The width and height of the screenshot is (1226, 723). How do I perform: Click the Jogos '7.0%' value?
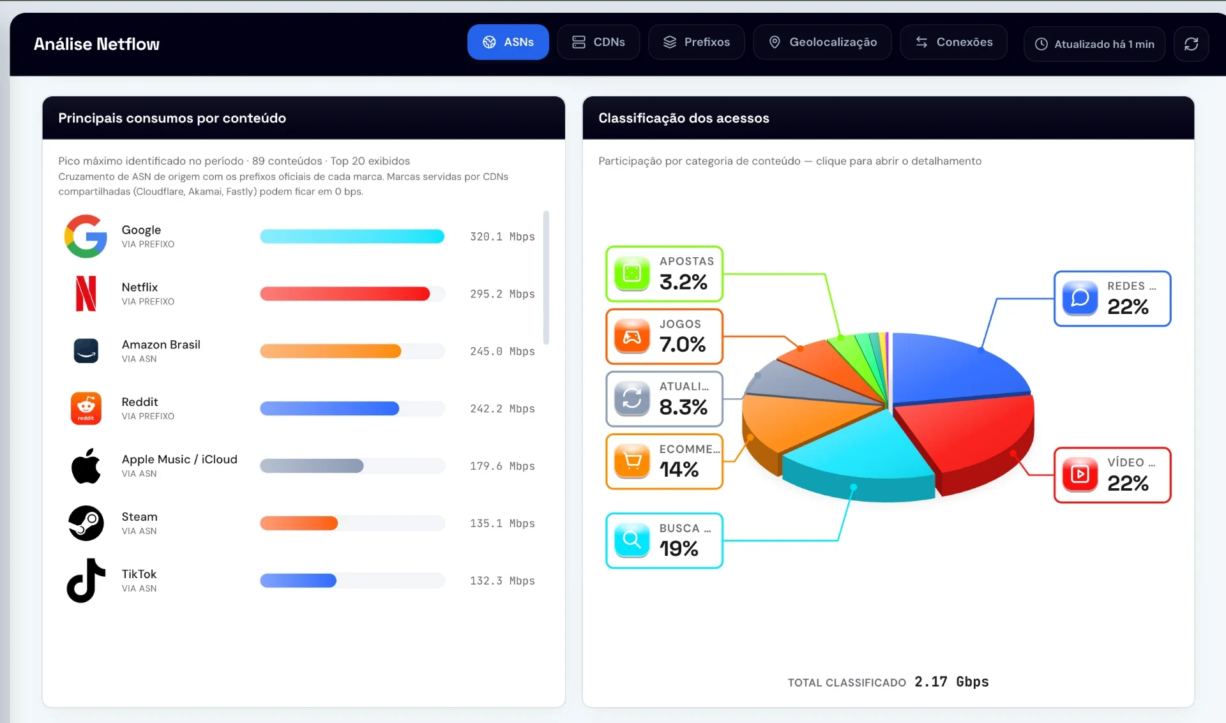[682, 345]
